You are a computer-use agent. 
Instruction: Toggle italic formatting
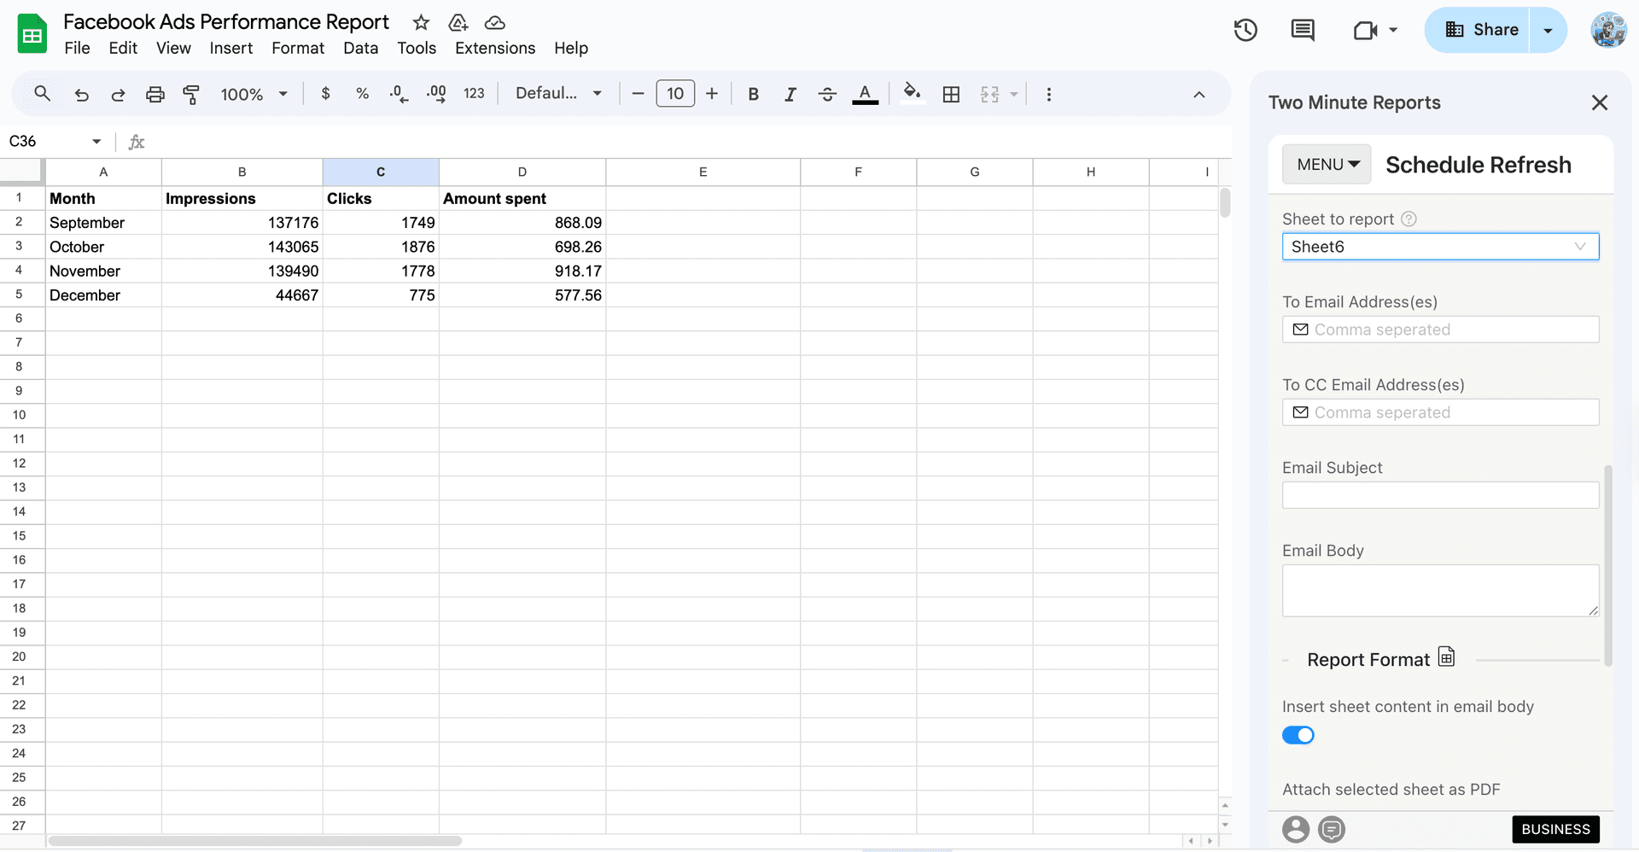pyautogui.click(x=790, y=94)
